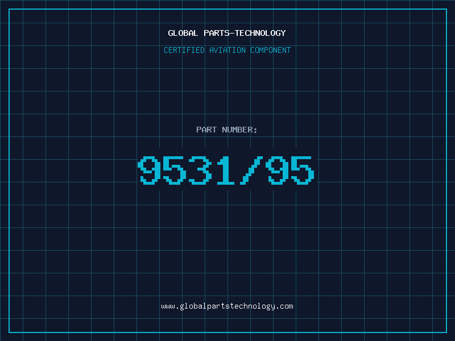Open the www.globalpartstechnology.com link
Viewport: 455px width, 341px height.
pos(227,306)
